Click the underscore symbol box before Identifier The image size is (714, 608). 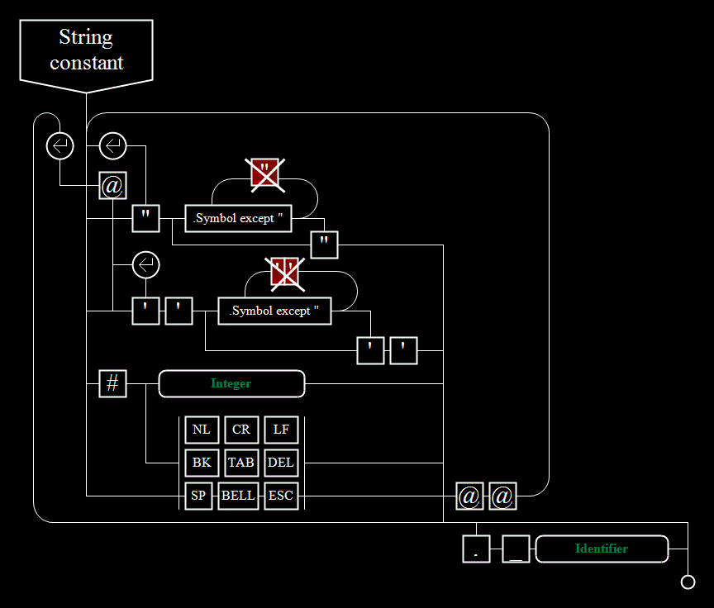click(516, 549)
